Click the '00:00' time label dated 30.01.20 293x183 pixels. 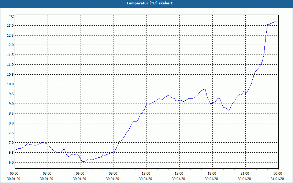14,173
